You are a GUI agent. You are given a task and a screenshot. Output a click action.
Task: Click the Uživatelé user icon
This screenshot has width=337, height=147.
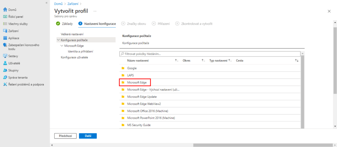(5, 63)
